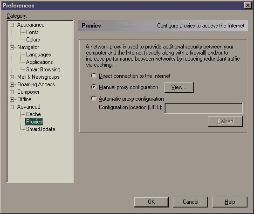Collapse the Appearance category node
The image size is (254, 214).
pyautogui.click(x=12, y=25)
